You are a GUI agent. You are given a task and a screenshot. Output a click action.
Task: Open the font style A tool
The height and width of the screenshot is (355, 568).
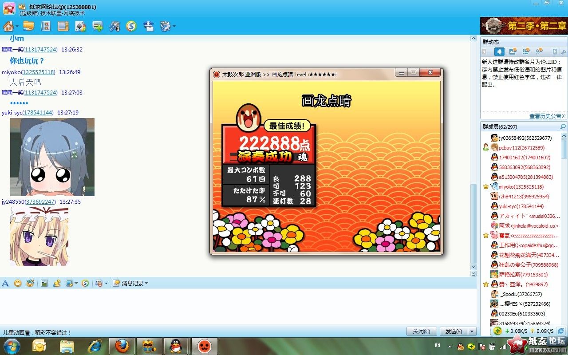pos(5,283)
